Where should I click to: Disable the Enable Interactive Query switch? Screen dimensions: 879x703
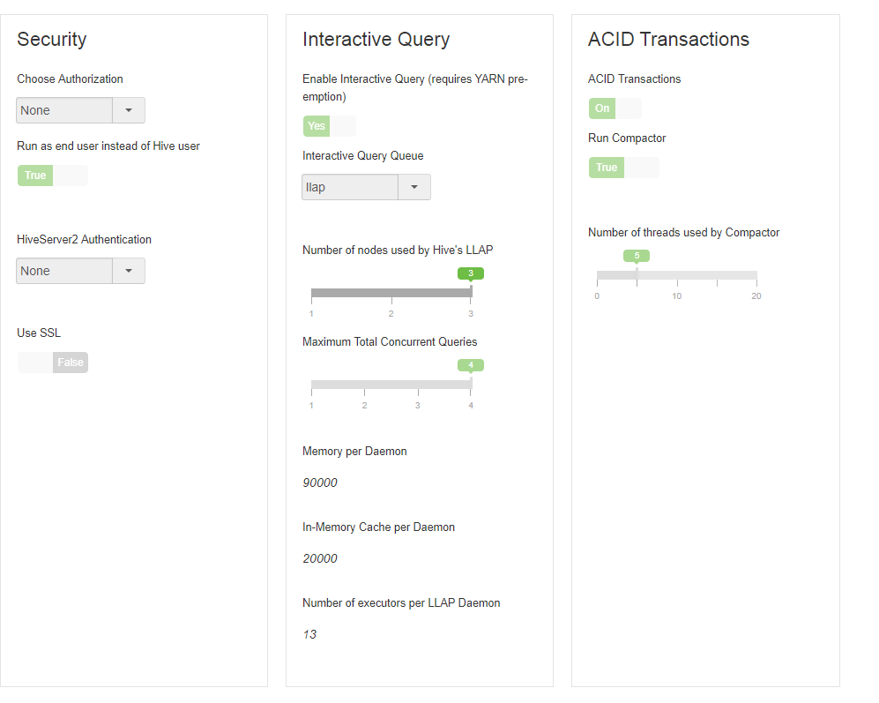329,126
